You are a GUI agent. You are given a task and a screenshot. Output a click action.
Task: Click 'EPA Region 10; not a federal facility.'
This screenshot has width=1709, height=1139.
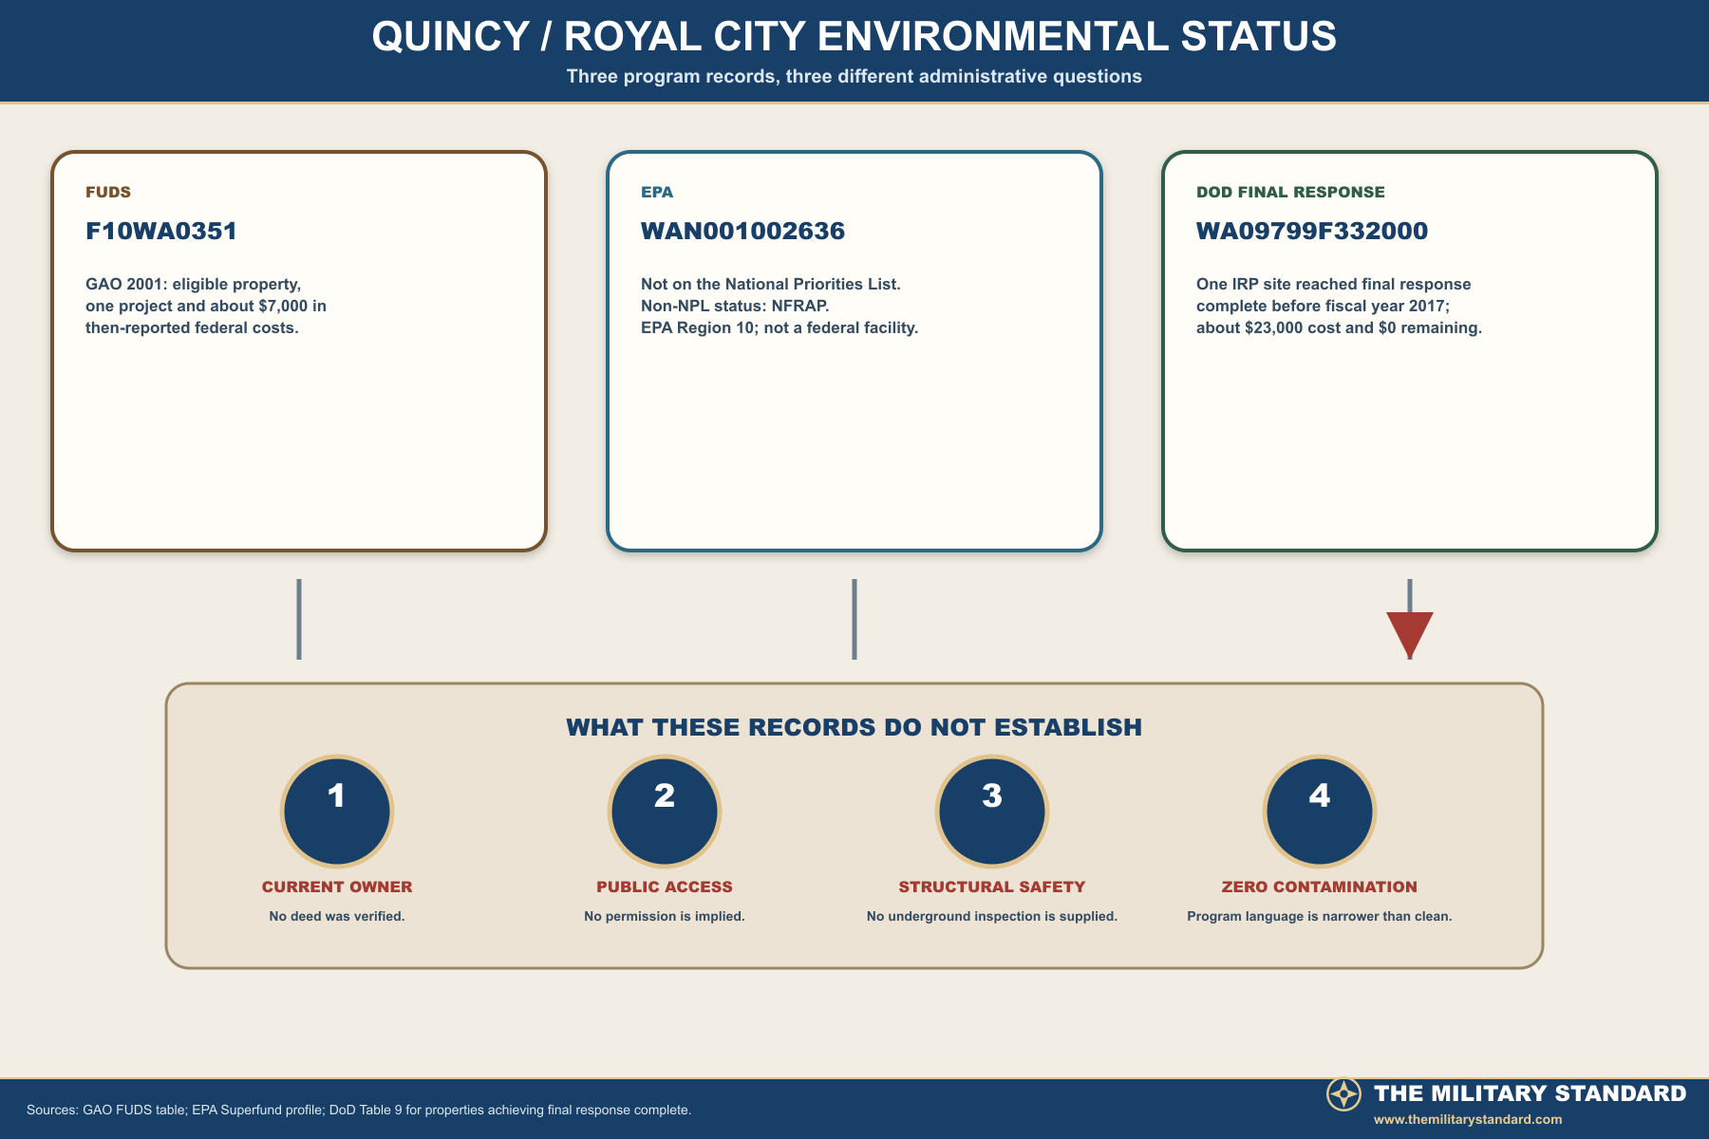pyautogui.click(x=779, y=327)
